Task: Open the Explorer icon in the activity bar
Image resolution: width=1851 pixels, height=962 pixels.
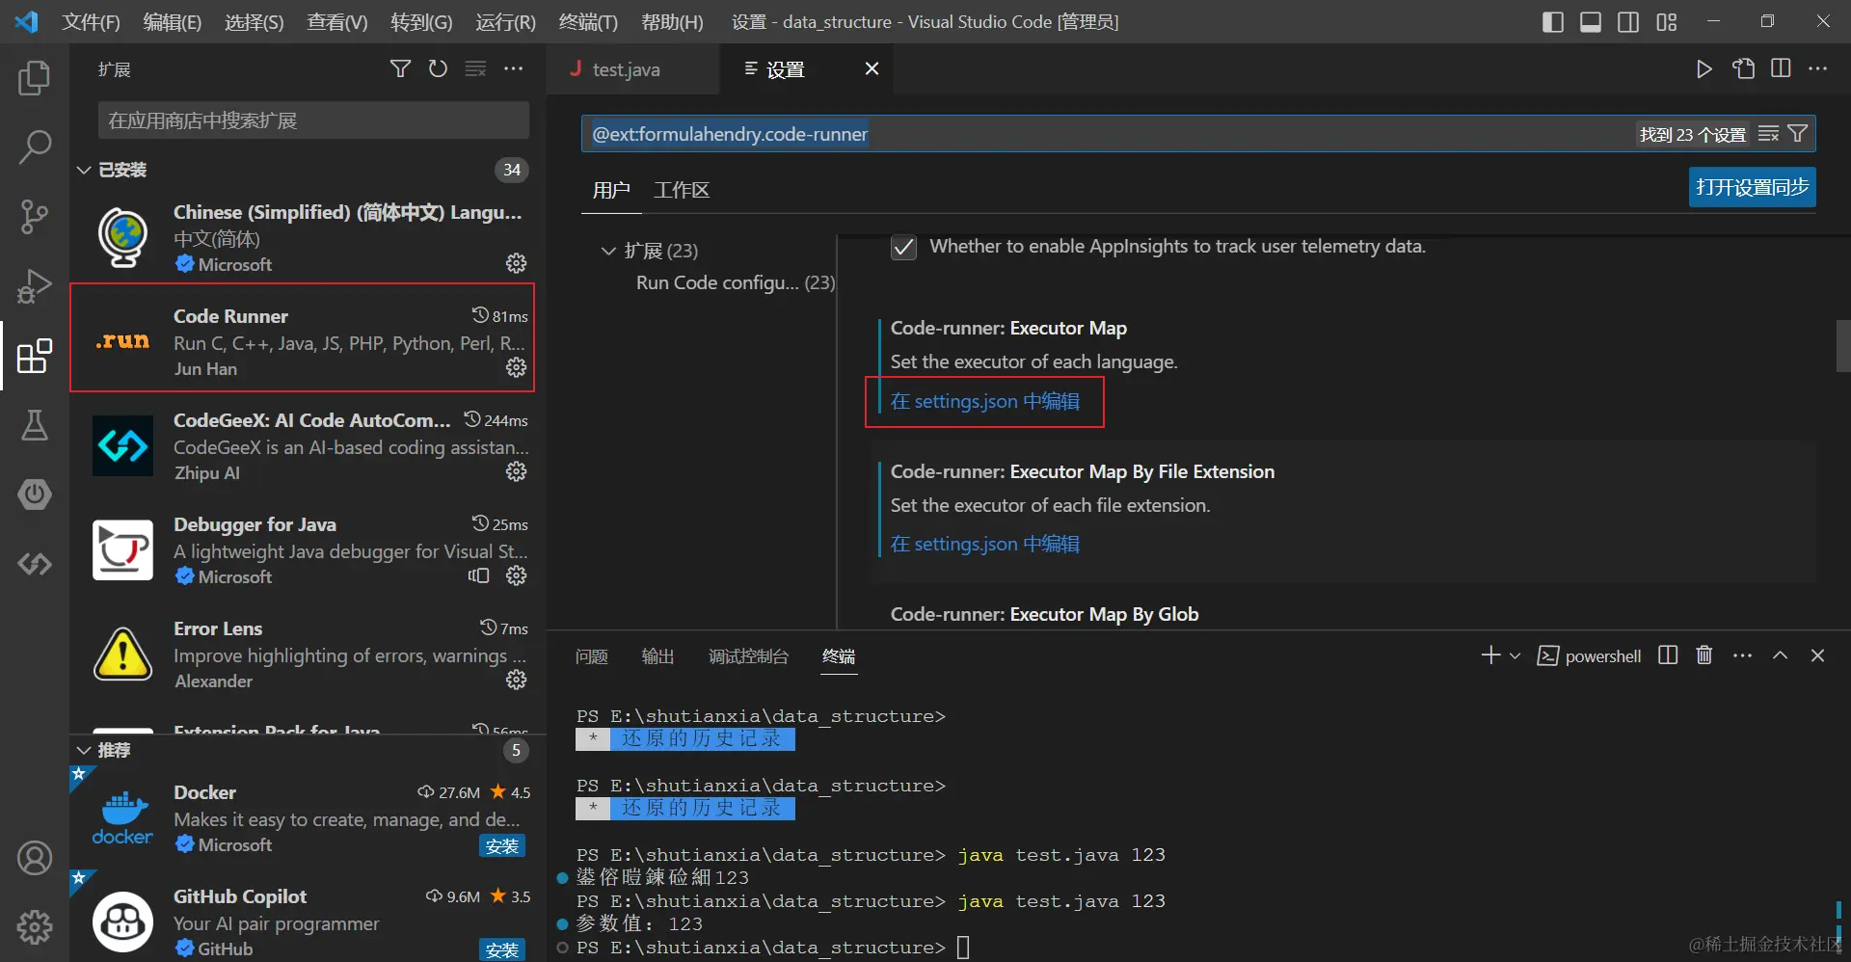Action: tap(35, 78)
